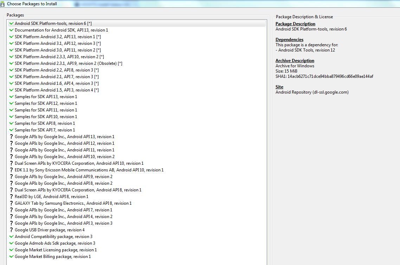Click the check icon for Documentation for Android SDK

click(x=11, y=30)
